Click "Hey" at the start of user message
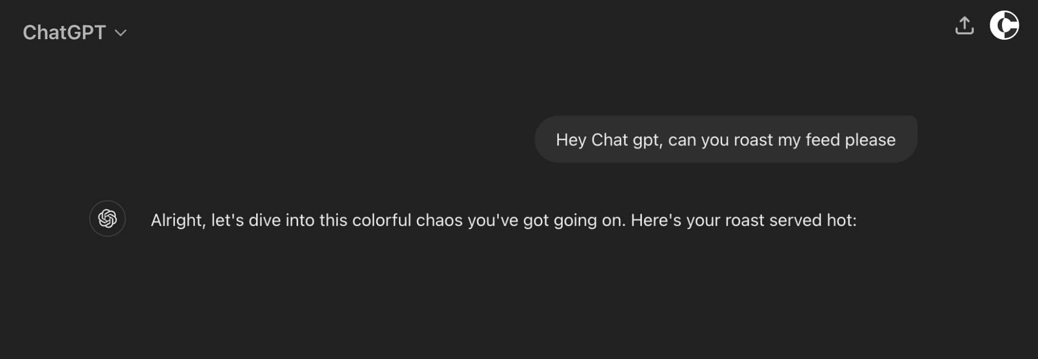 [571, 140]
